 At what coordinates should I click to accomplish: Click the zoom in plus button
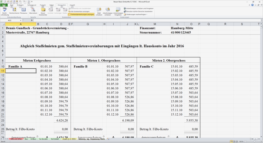tap(261, 141)
